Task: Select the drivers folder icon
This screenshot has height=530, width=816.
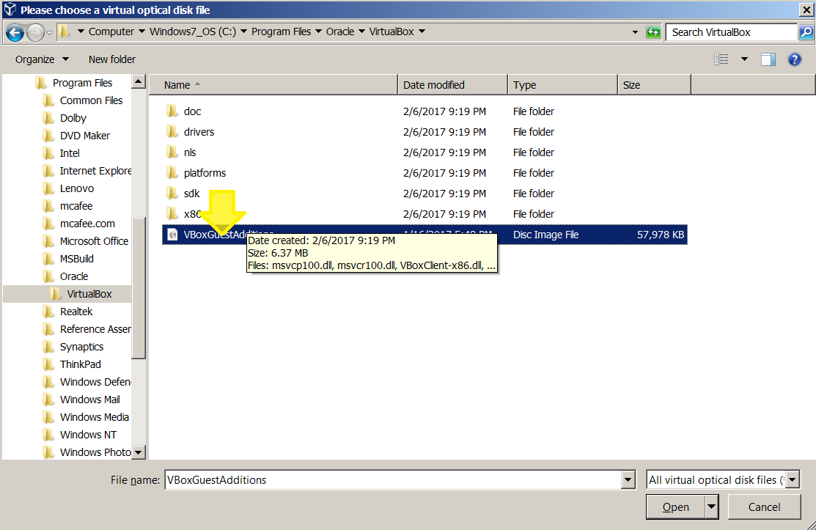Action: 172,132
